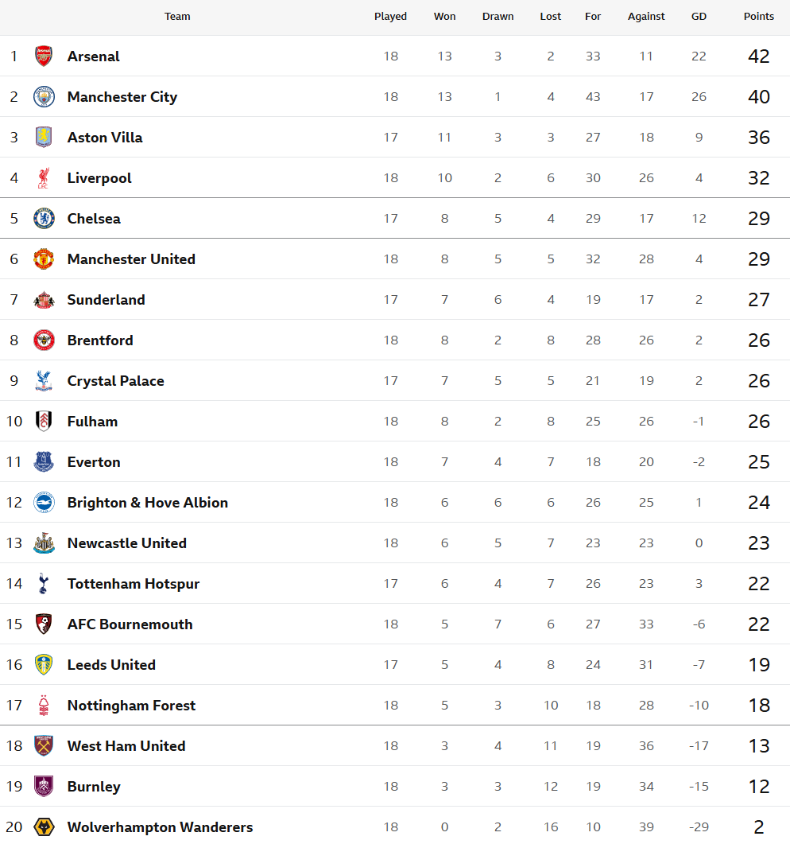Click the Crystal Palace eagle crest
Viewport: 790px width, 844px height.
click(44, 381)
